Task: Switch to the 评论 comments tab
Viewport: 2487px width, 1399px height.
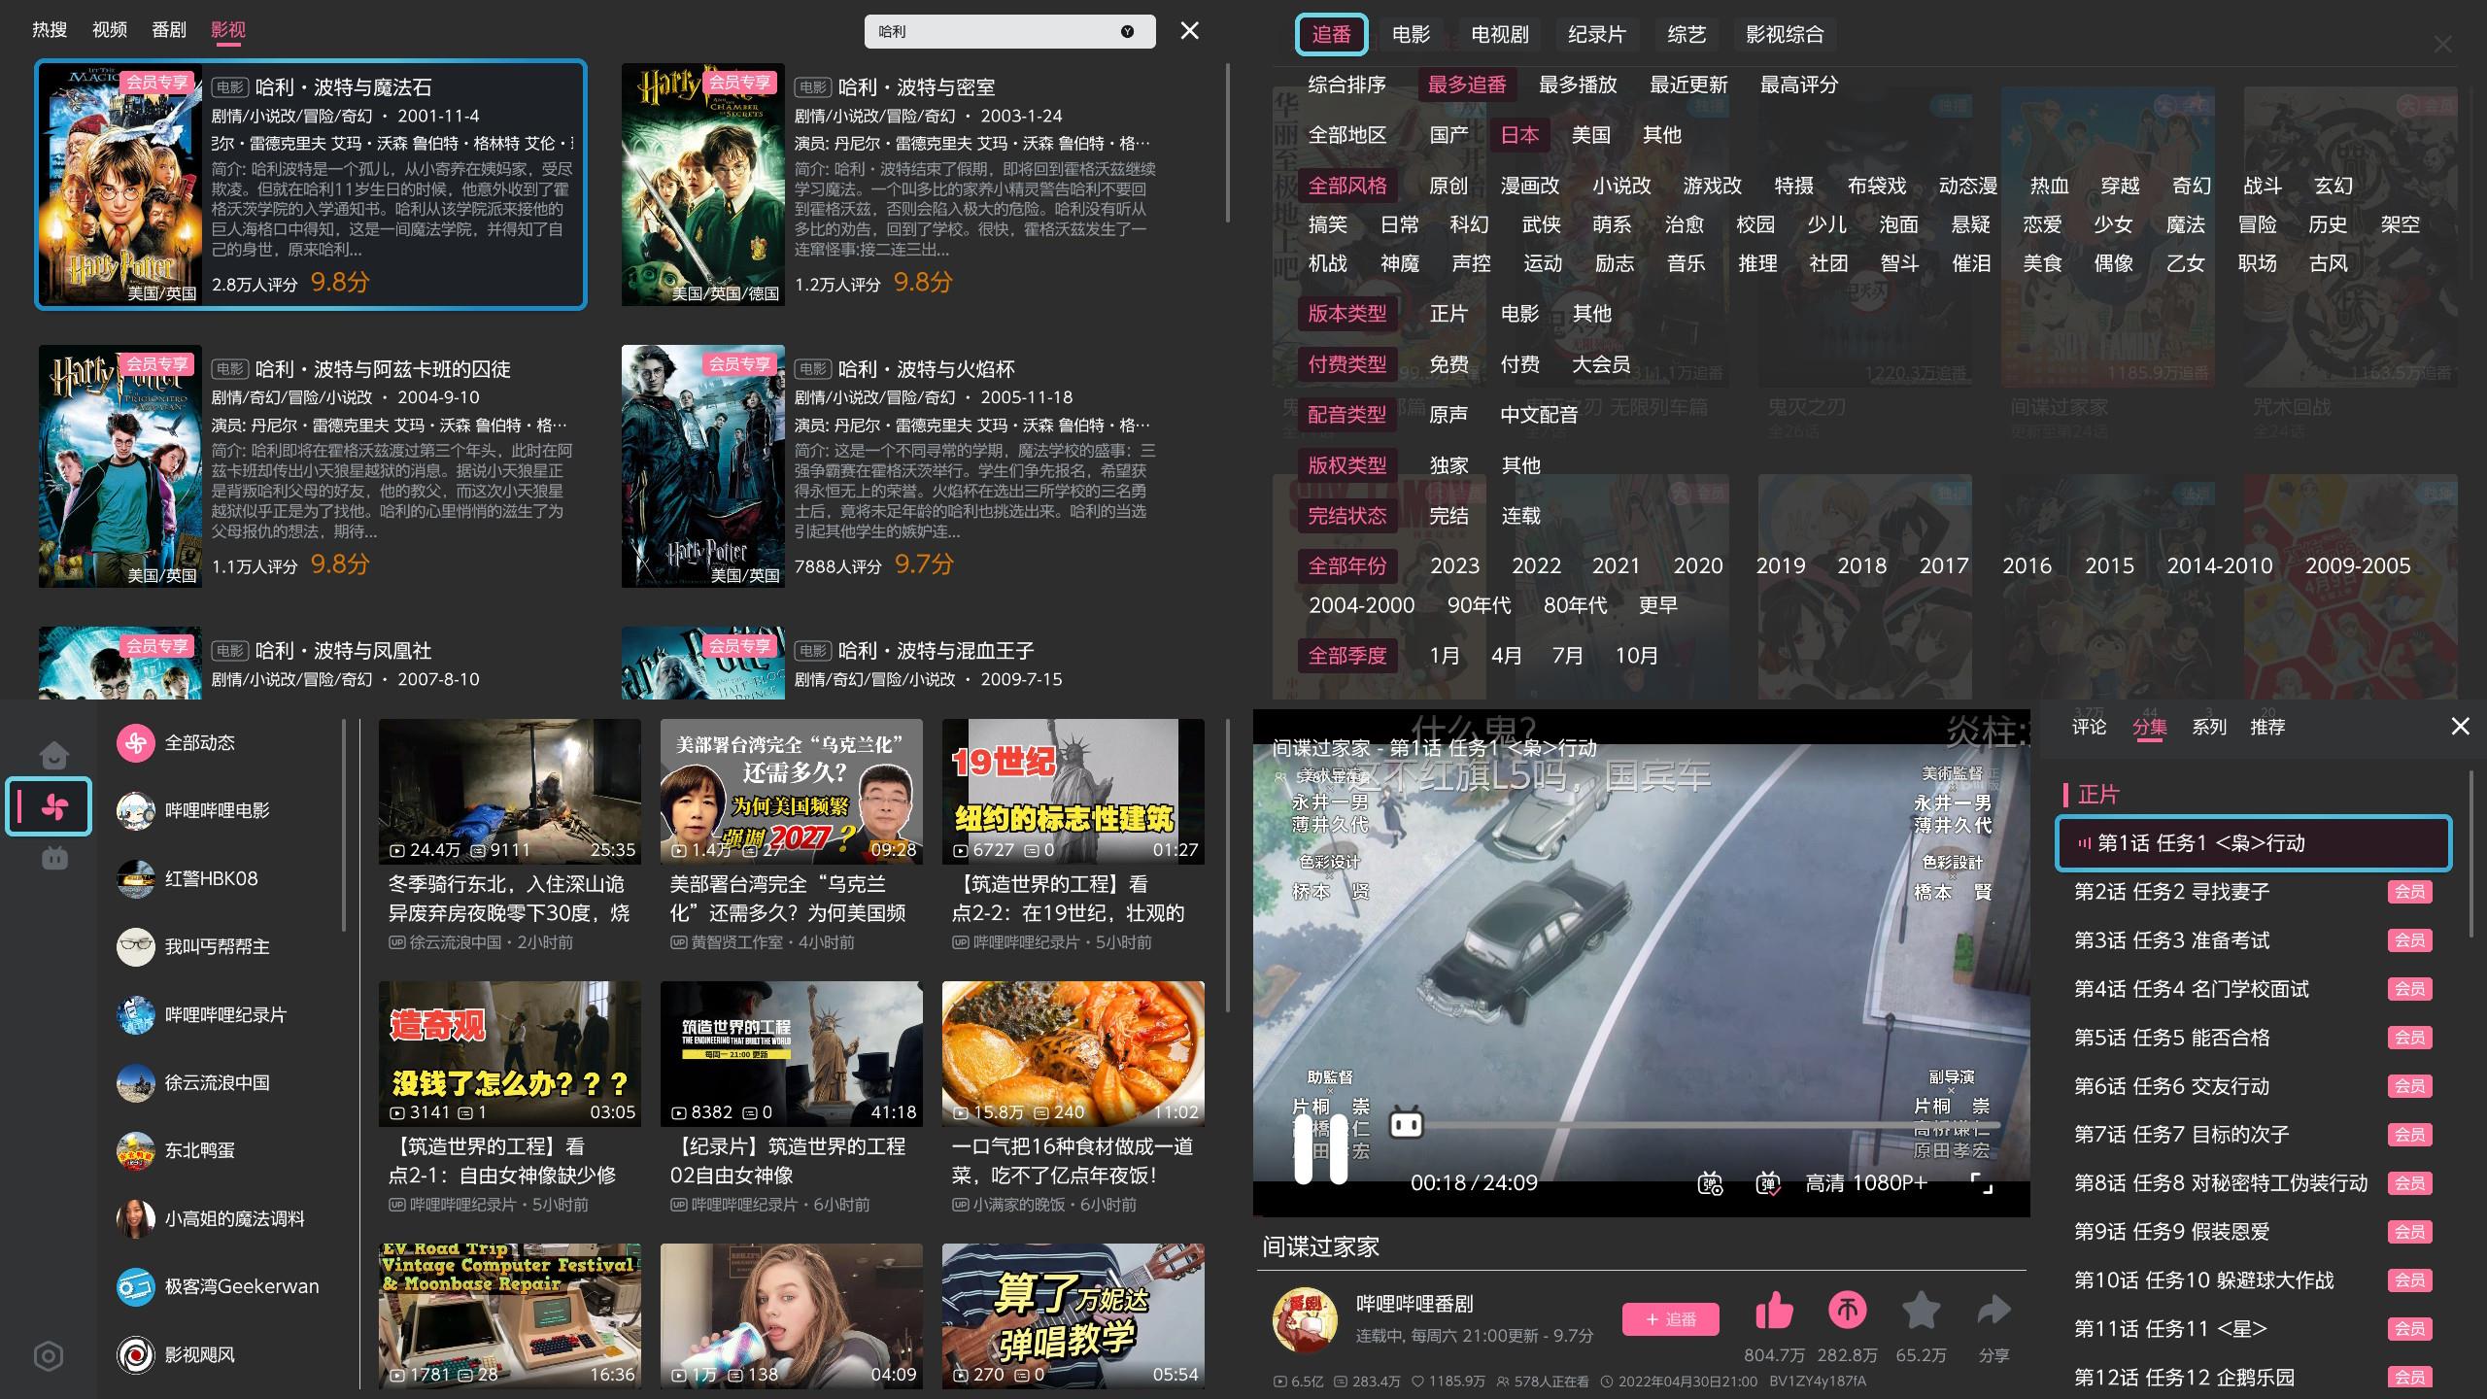Action: (2089, 727)
